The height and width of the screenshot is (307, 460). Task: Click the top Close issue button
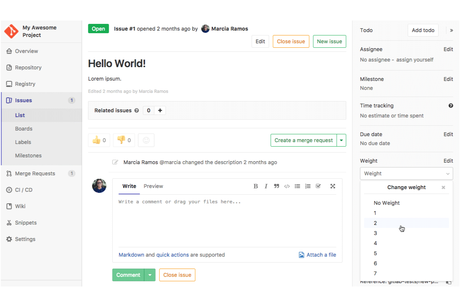pos(291,41)
